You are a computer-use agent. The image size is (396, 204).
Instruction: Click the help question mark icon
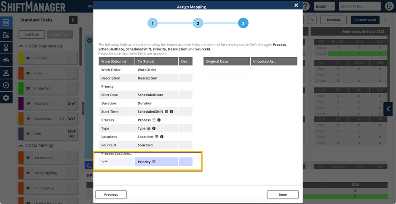(x=306, y=6)
